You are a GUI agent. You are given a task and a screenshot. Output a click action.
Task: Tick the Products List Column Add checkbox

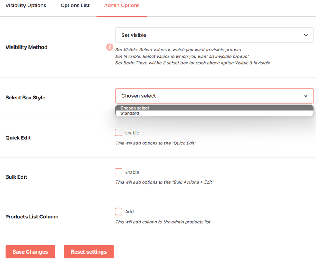tap(118, 211)
